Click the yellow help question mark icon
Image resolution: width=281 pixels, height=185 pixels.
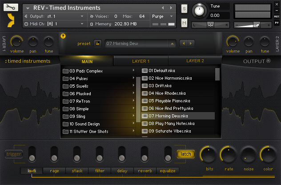point(63,36)
